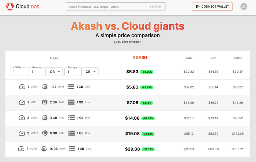Viewport: 256px width, 162px height.
Task: Click the Azure price $86.52
Action: 238,118
